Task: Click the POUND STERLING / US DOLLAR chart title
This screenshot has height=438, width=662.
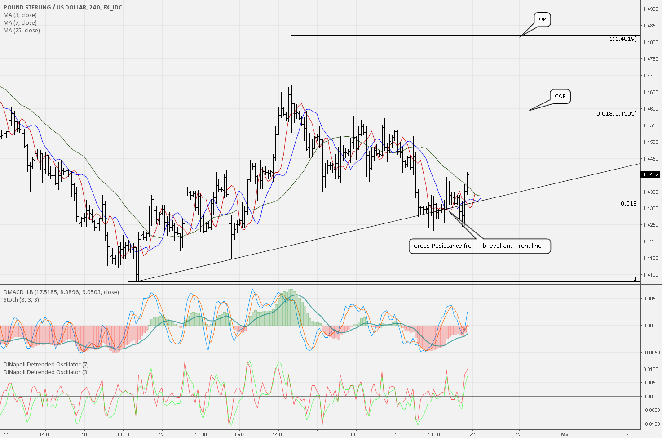Action: (x=63, y=8)
